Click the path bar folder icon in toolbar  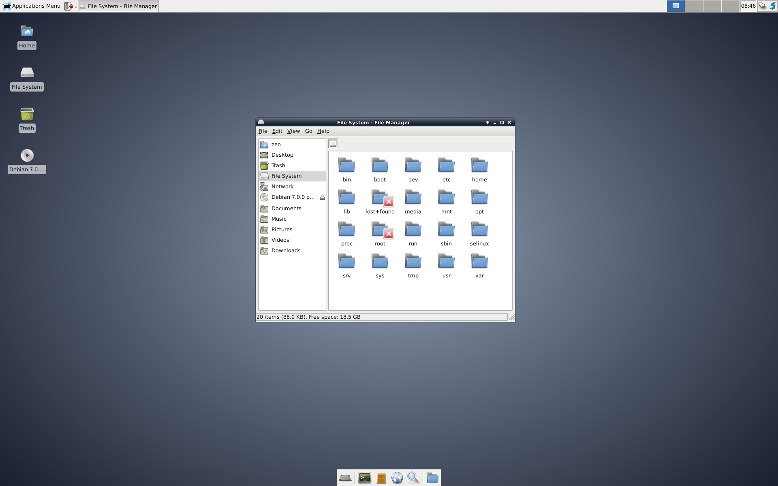(333, 143)
